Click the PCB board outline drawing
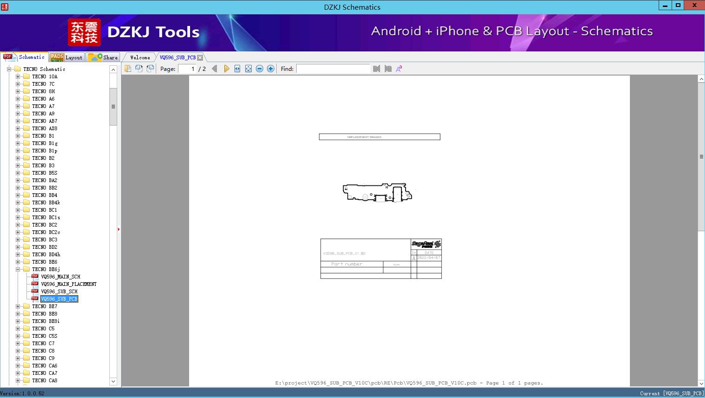Screen dimensions: 705x398 377,192
